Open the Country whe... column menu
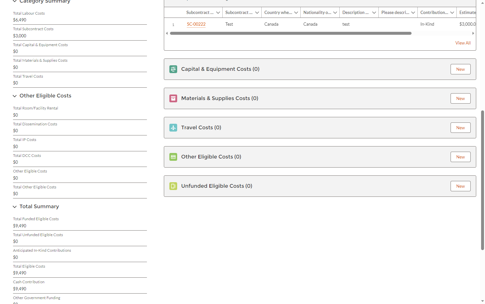485x304 pixels. coord(296,13)
